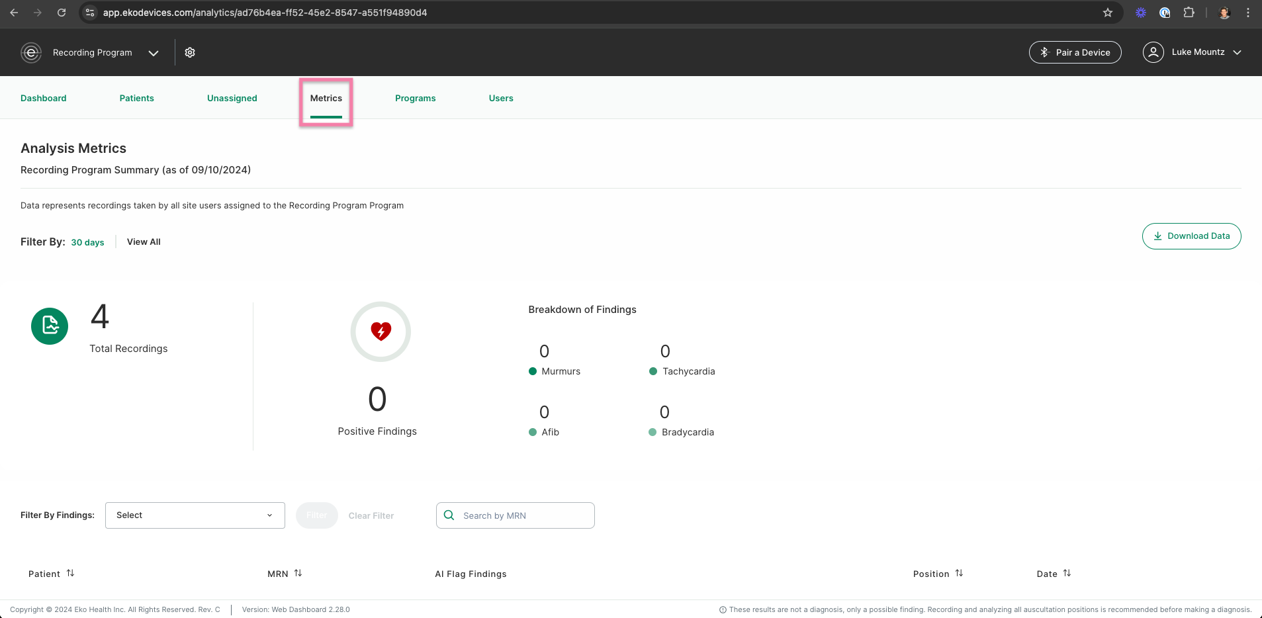Bookmark page with the star icon
This screenshot has height=618, width=1262.
click(x=1108, y=13)
